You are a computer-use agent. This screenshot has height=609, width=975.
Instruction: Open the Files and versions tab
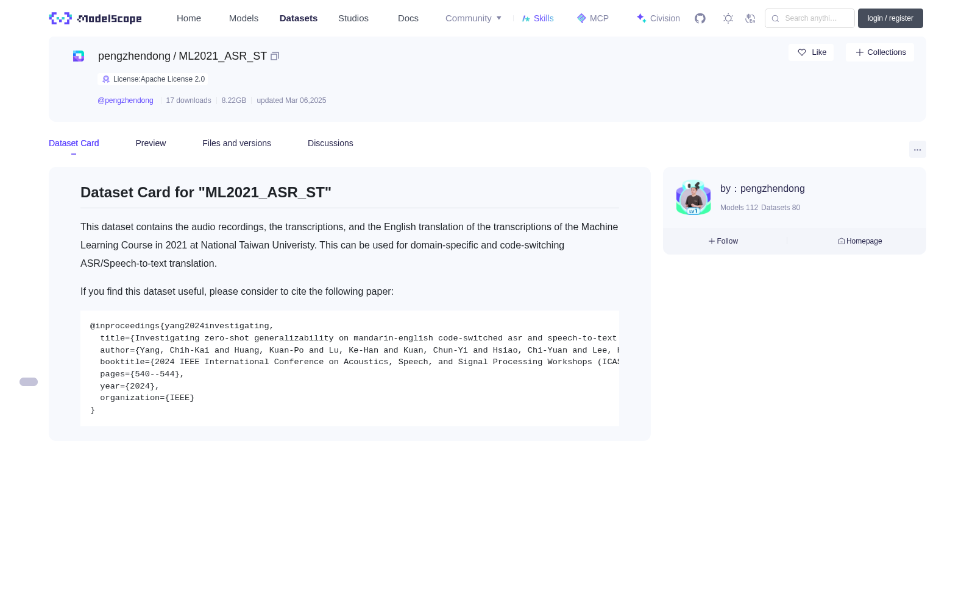click(x=236, y=143)
